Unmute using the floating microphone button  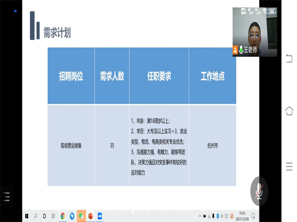(259, 191)
